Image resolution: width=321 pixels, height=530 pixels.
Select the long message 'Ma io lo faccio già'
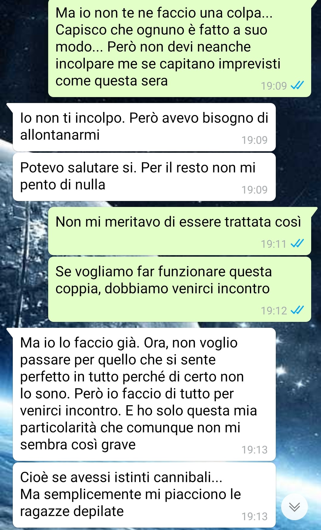144,394
